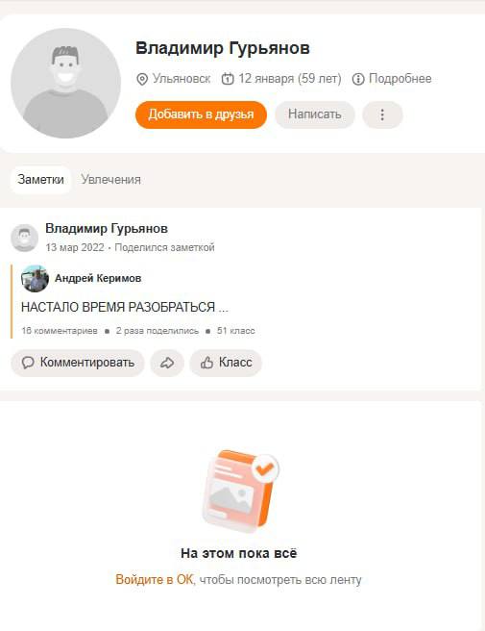Click the small author avatar on post
Screen dimensions: 485x631
25,238
